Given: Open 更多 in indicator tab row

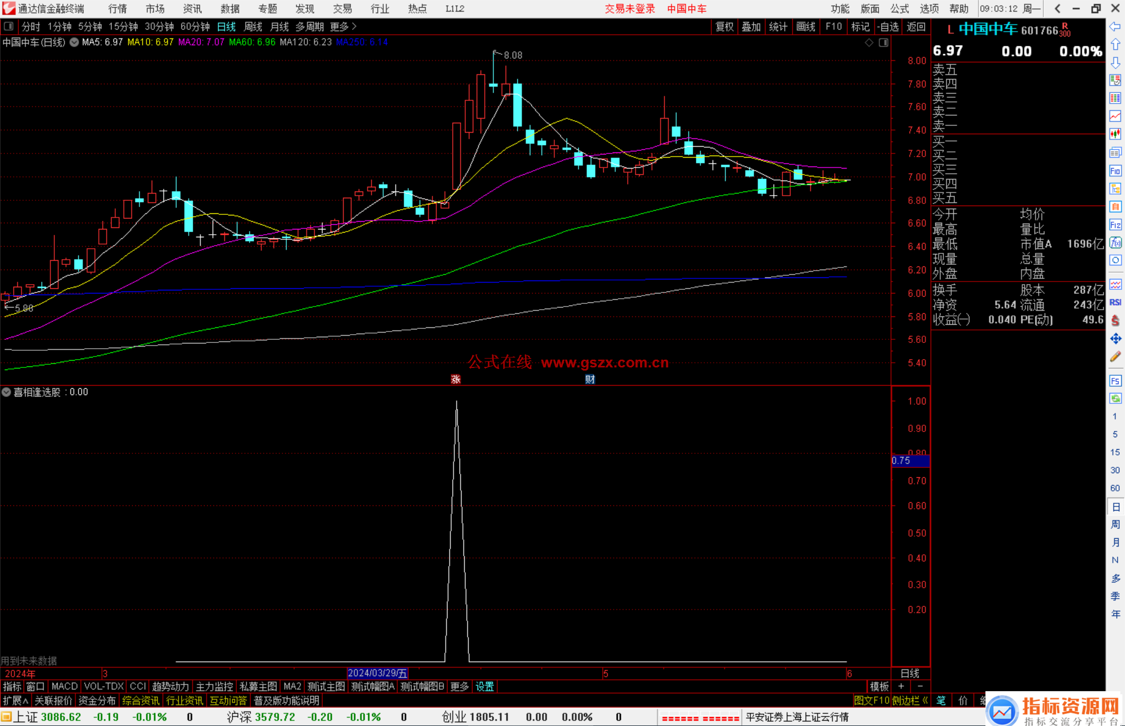Looking at the screenshot, I should click(459, 686).
